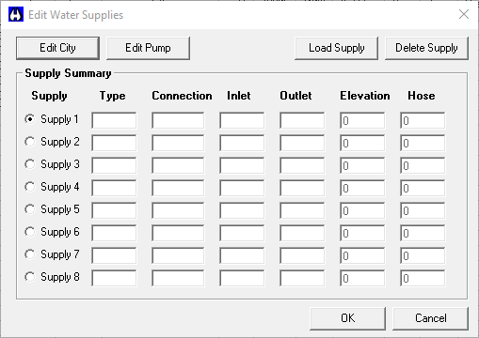Image resolution: width=479 pixels, height=338 pixels.
Task: Click the Outlet field for Supply 2
Action: [302, 143]
